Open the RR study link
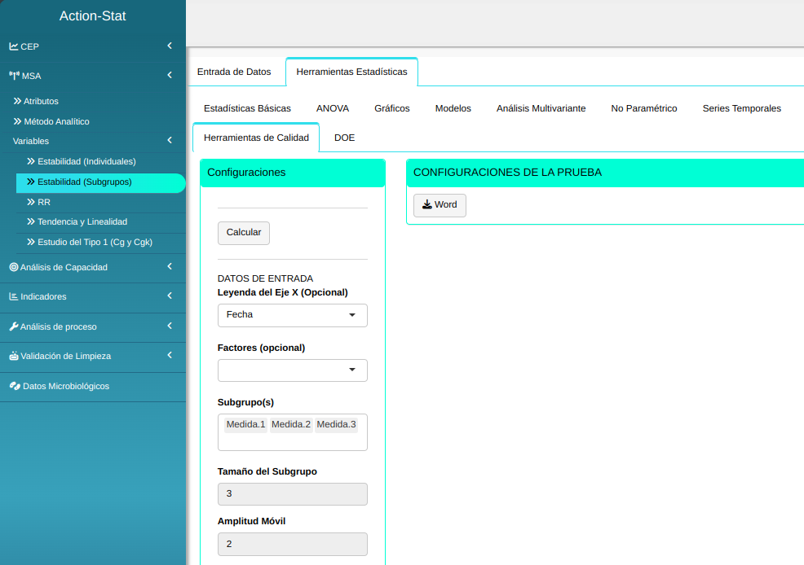The image size is (804, 565). pos(44,202)
